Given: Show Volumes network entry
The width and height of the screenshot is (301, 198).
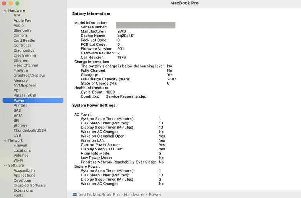Looking at the screenshot, I should point(21,155).
